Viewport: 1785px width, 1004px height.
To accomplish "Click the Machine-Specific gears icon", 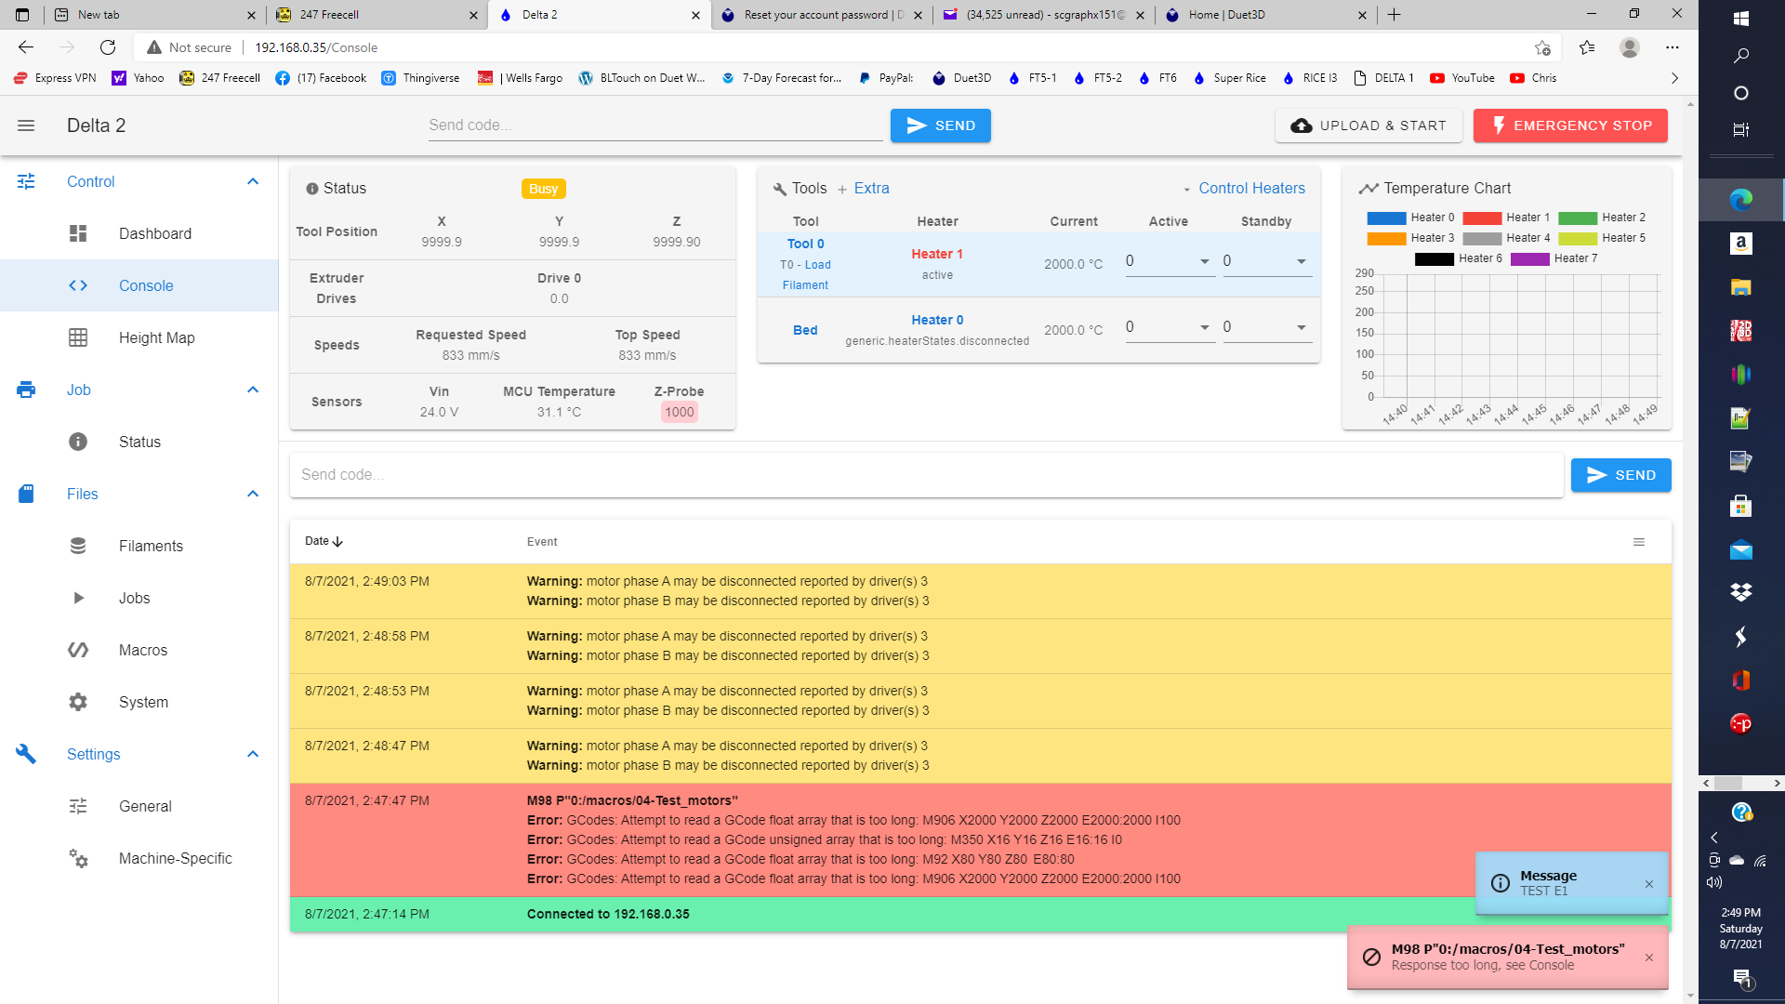I will click(x=78, y=858).
